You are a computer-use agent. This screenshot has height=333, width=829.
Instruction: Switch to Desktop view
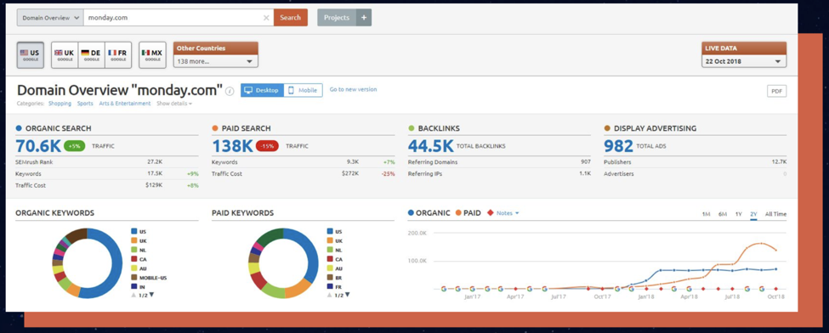[262, 90]
